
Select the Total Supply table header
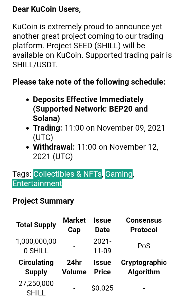(36, 225)
